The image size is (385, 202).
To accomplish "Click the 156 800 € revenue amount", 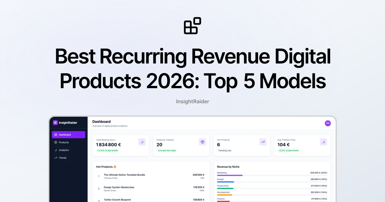I will tap(199, 200).
